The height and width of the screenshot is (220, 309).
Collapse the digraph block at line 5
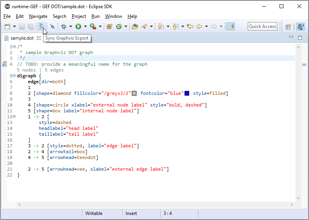(x=14, y=76)
